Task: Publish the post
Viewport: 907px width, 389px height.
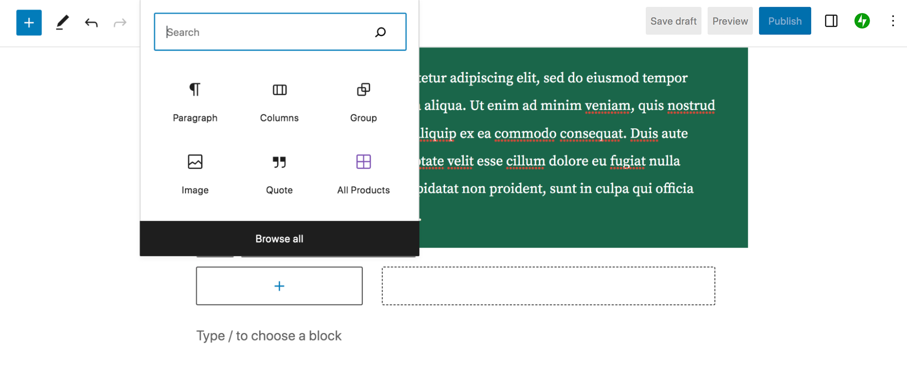Action: tap(785, 21)
